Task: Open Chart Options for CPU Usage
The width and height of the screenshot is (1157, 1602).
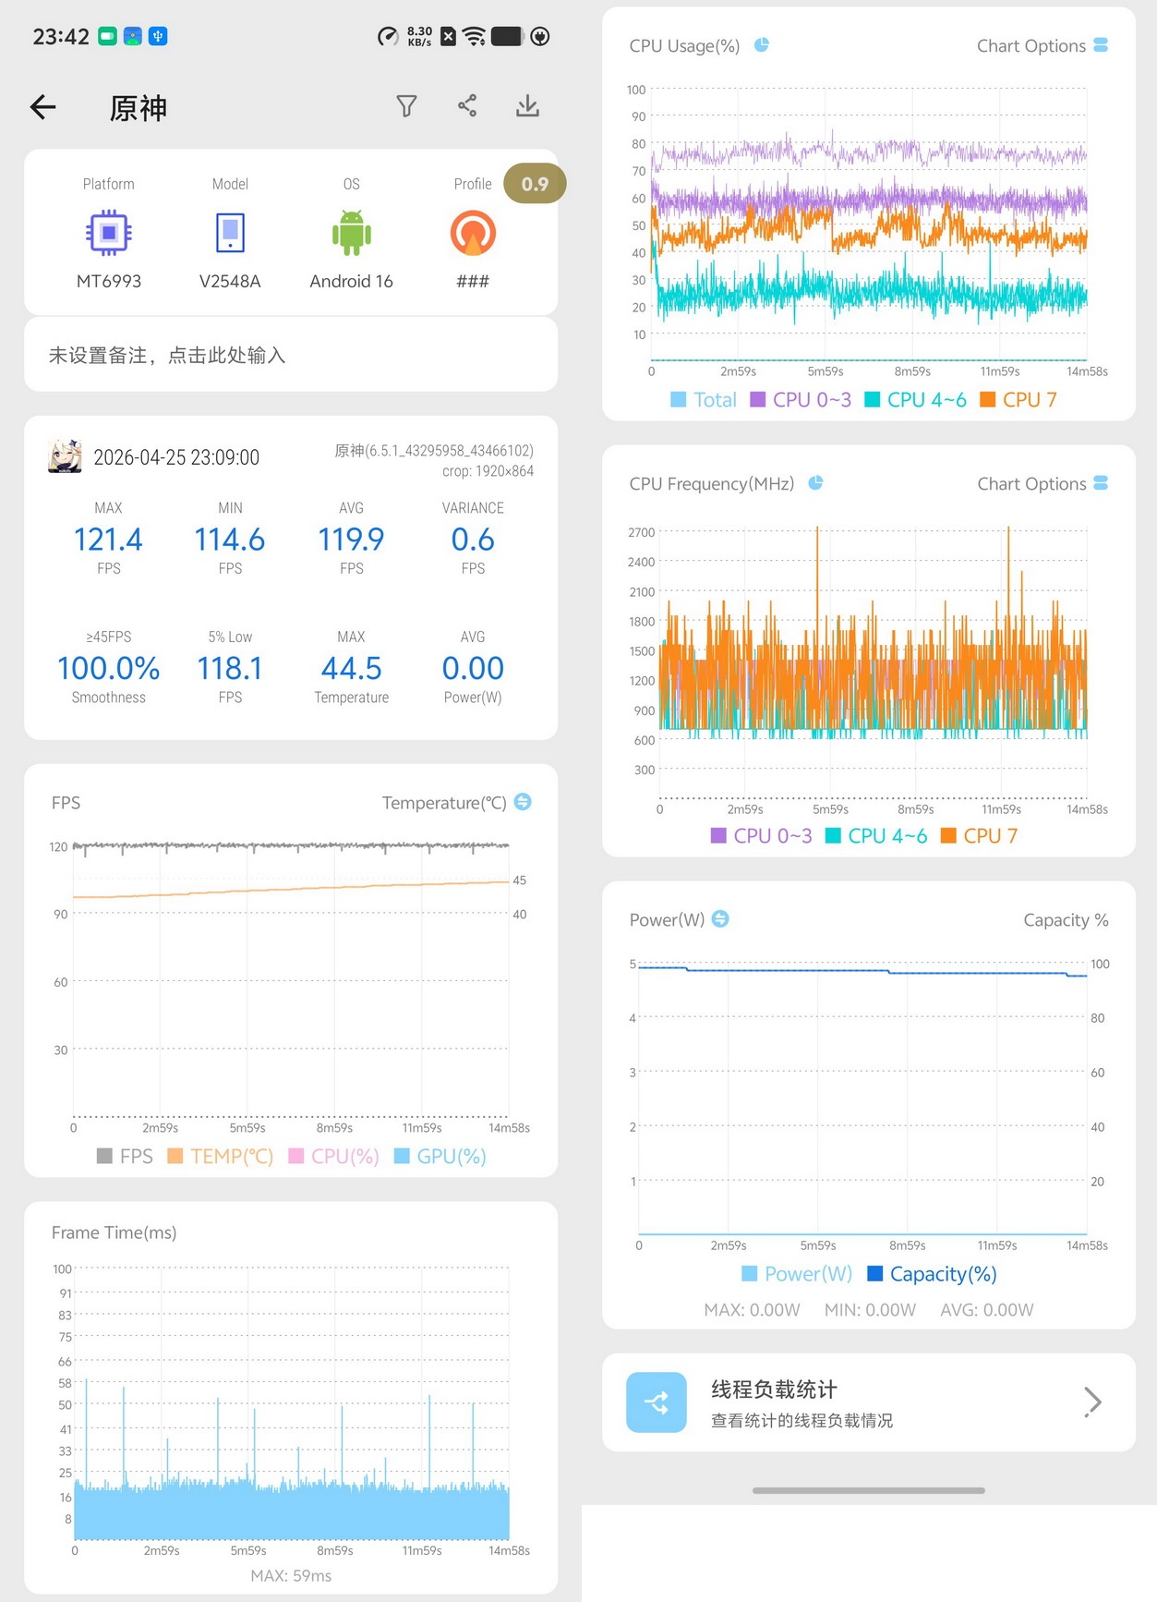Action: [1043, 45]
